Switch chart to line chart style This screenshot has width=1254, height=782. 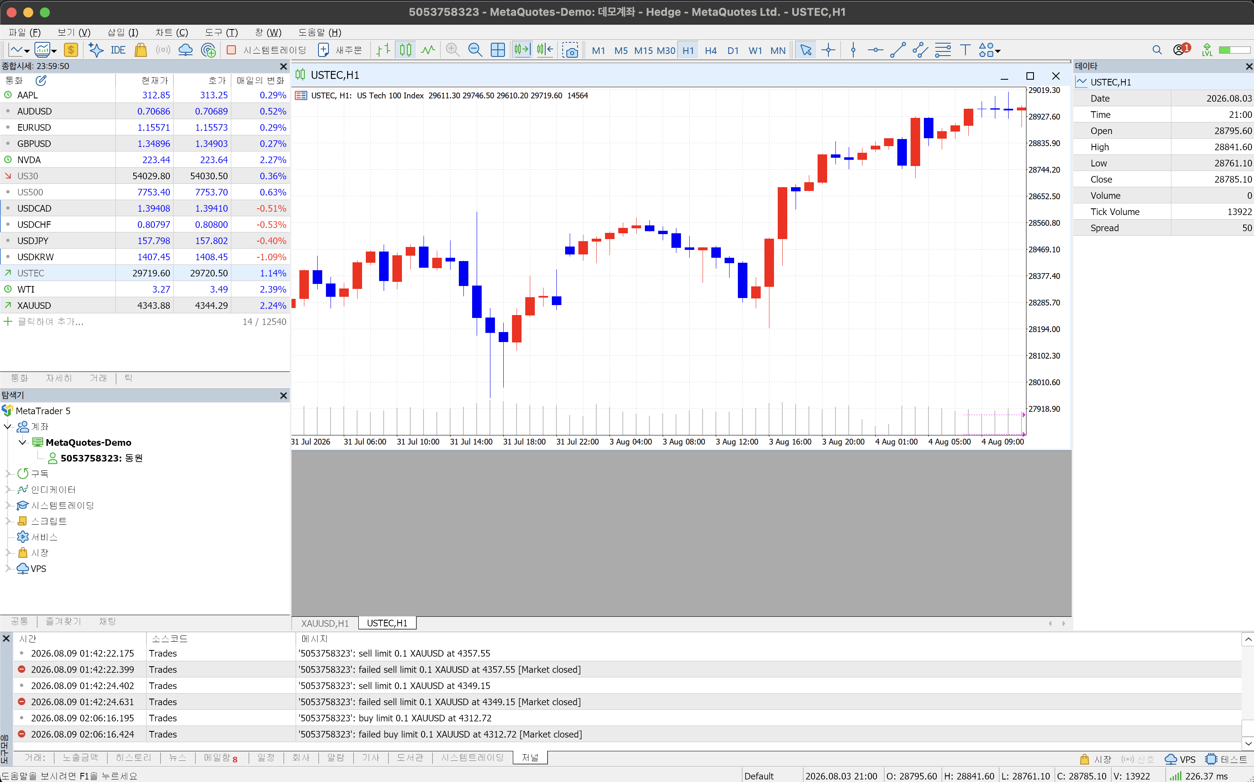428,50
